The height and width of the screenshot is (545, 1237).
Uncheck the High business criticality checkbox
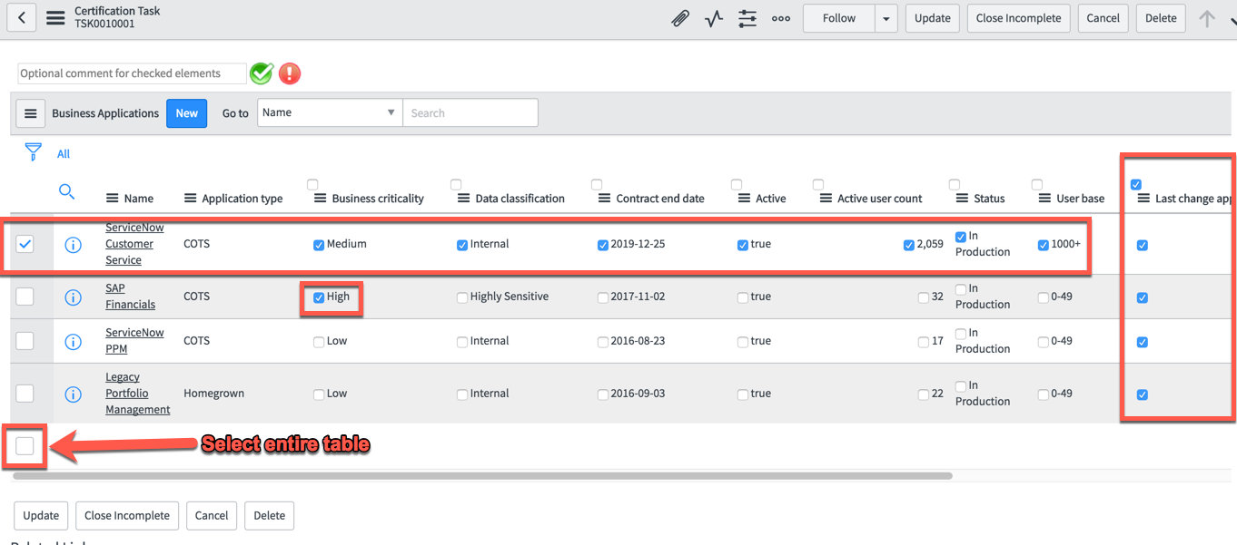319,297
